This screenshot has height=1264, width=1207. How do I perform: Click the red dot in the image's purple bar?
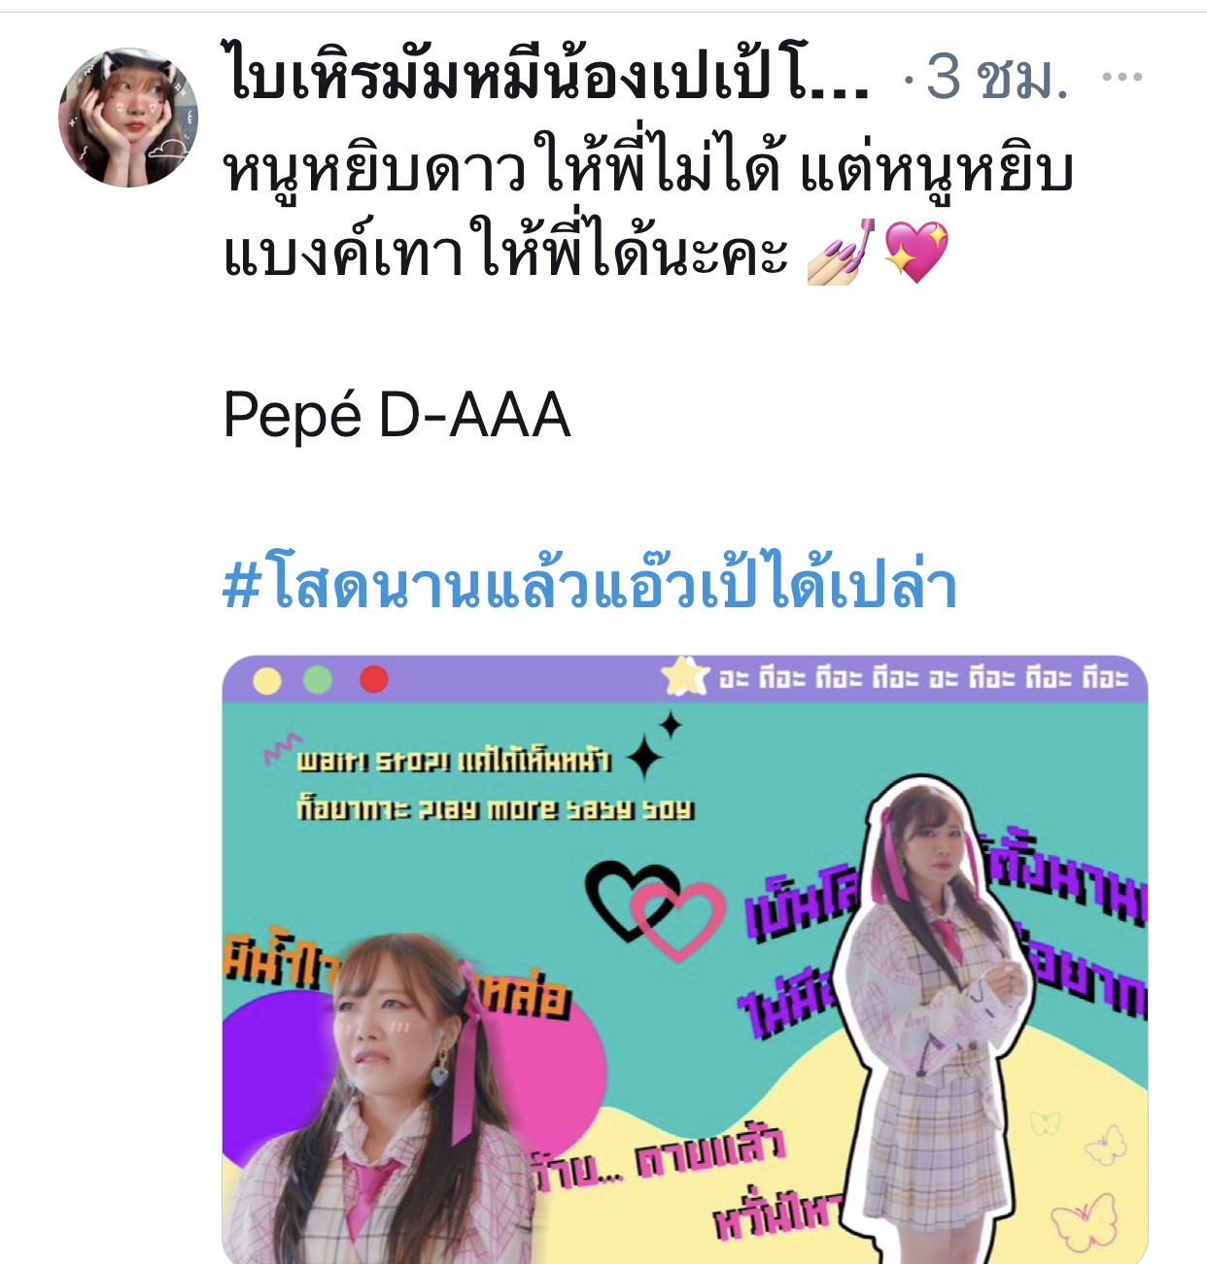coord(374,679)
